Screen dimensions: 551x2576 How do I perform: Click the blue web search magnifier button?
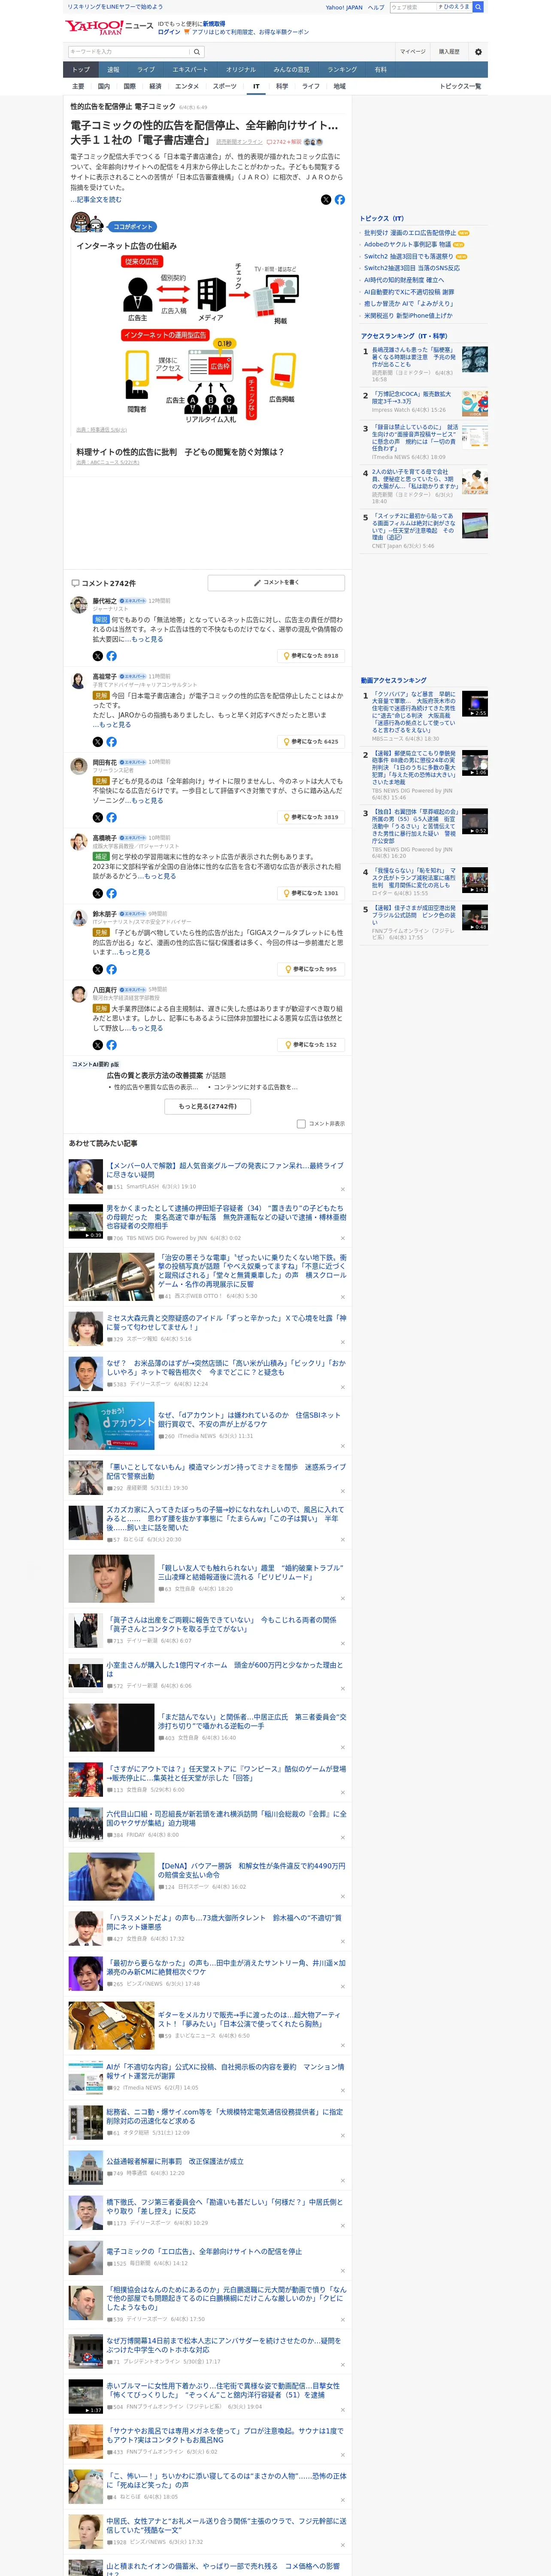(x=478, y=7)
